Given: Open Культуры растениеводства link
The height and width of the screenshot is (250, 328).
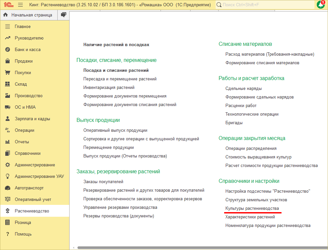Looking at the screenshot, I should [252, 208].
